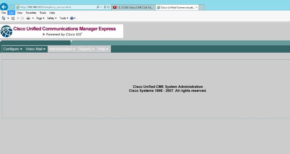Open the File menu
The height and width of the screenshot is (154, 290).
(4, 13)
